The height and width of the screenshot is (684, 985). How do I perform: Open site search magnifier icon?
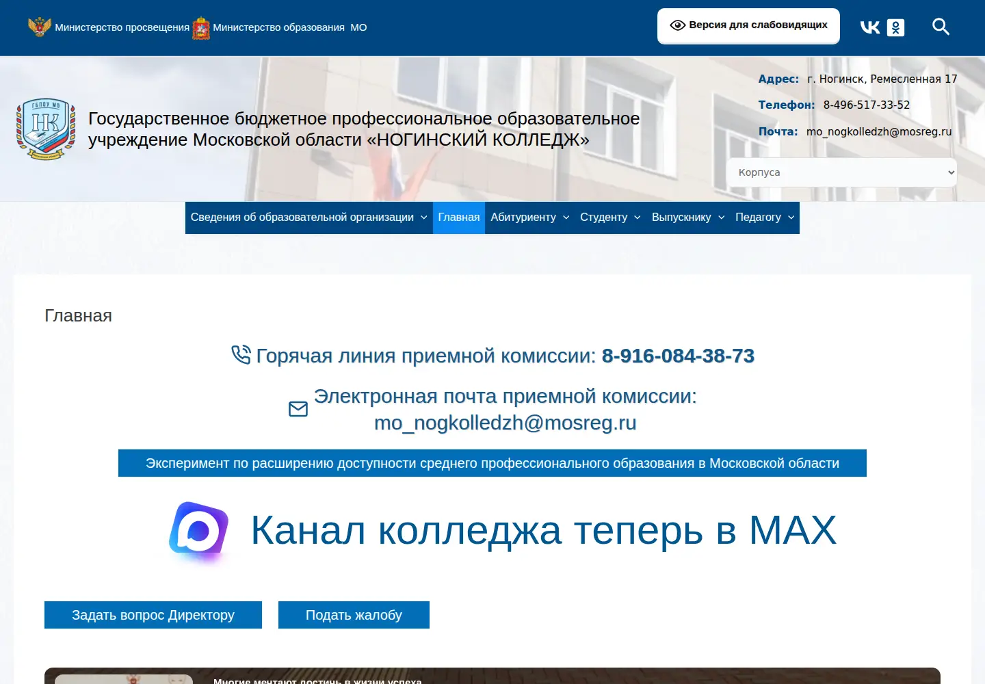[941, 27]
